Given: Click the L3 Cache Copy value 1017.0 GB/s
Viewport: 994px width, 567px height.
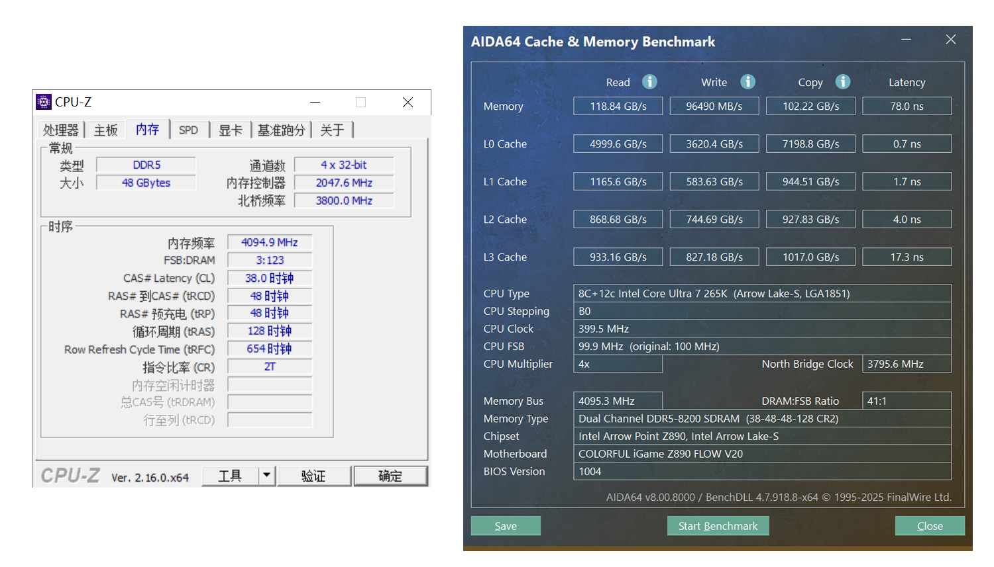Looking at the screenshot, I should pos(810,257).
